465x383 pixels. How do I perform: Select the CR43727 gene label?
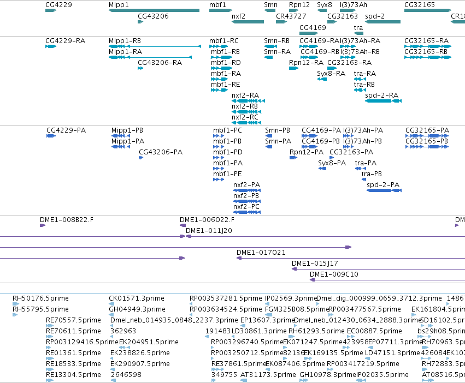(x=291, y=16)
